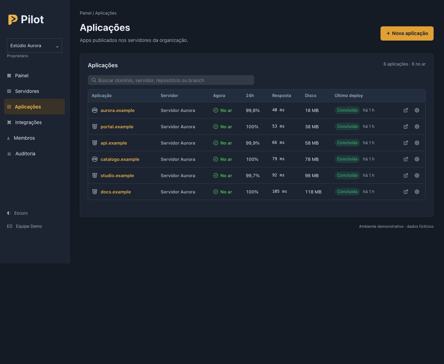
Task: Focus the search applications field
Action: [x=171, y=80]
